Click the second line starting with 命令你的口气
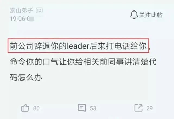This screenshot has height=119, width=174. (x=83, y=62)
